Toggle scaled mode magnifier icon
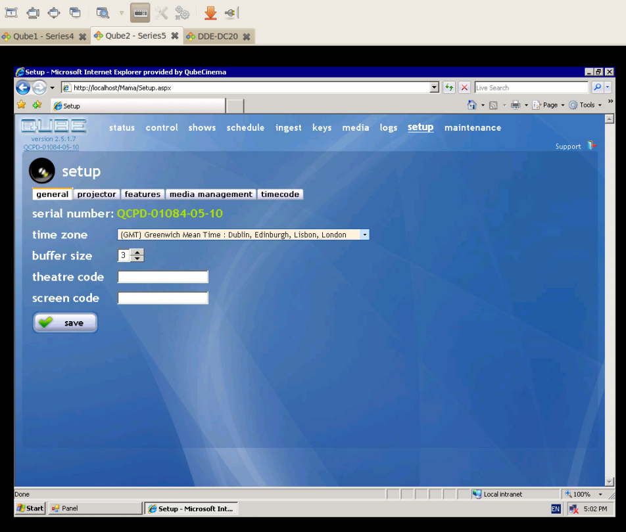626x532 pixels. point(103,12)
